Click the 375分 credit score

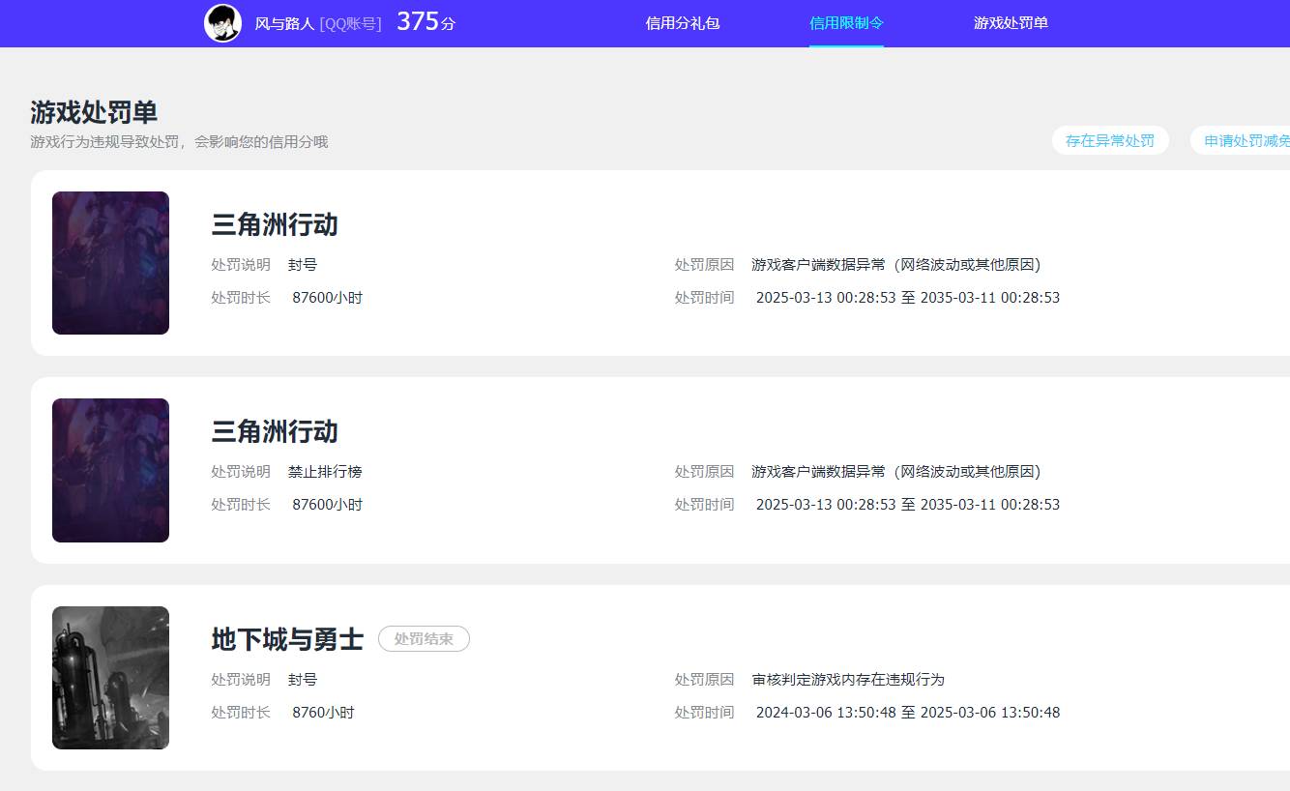point(425,22)
